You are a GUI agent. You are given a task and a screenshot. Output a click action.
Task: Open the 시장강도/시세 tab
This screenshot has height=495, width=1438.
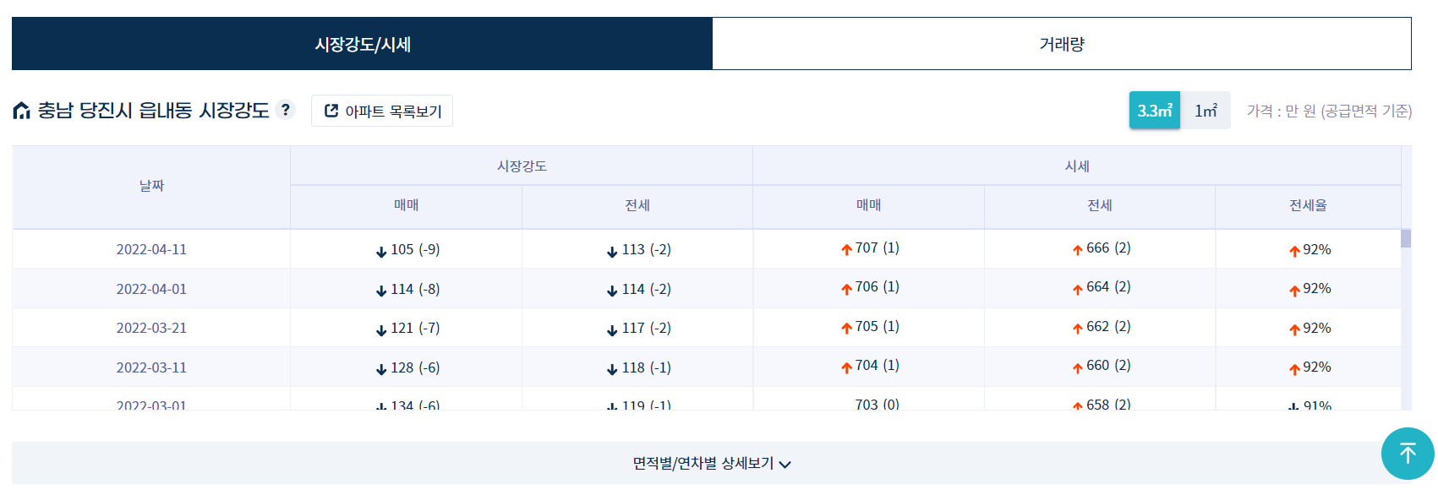point(362,44)
